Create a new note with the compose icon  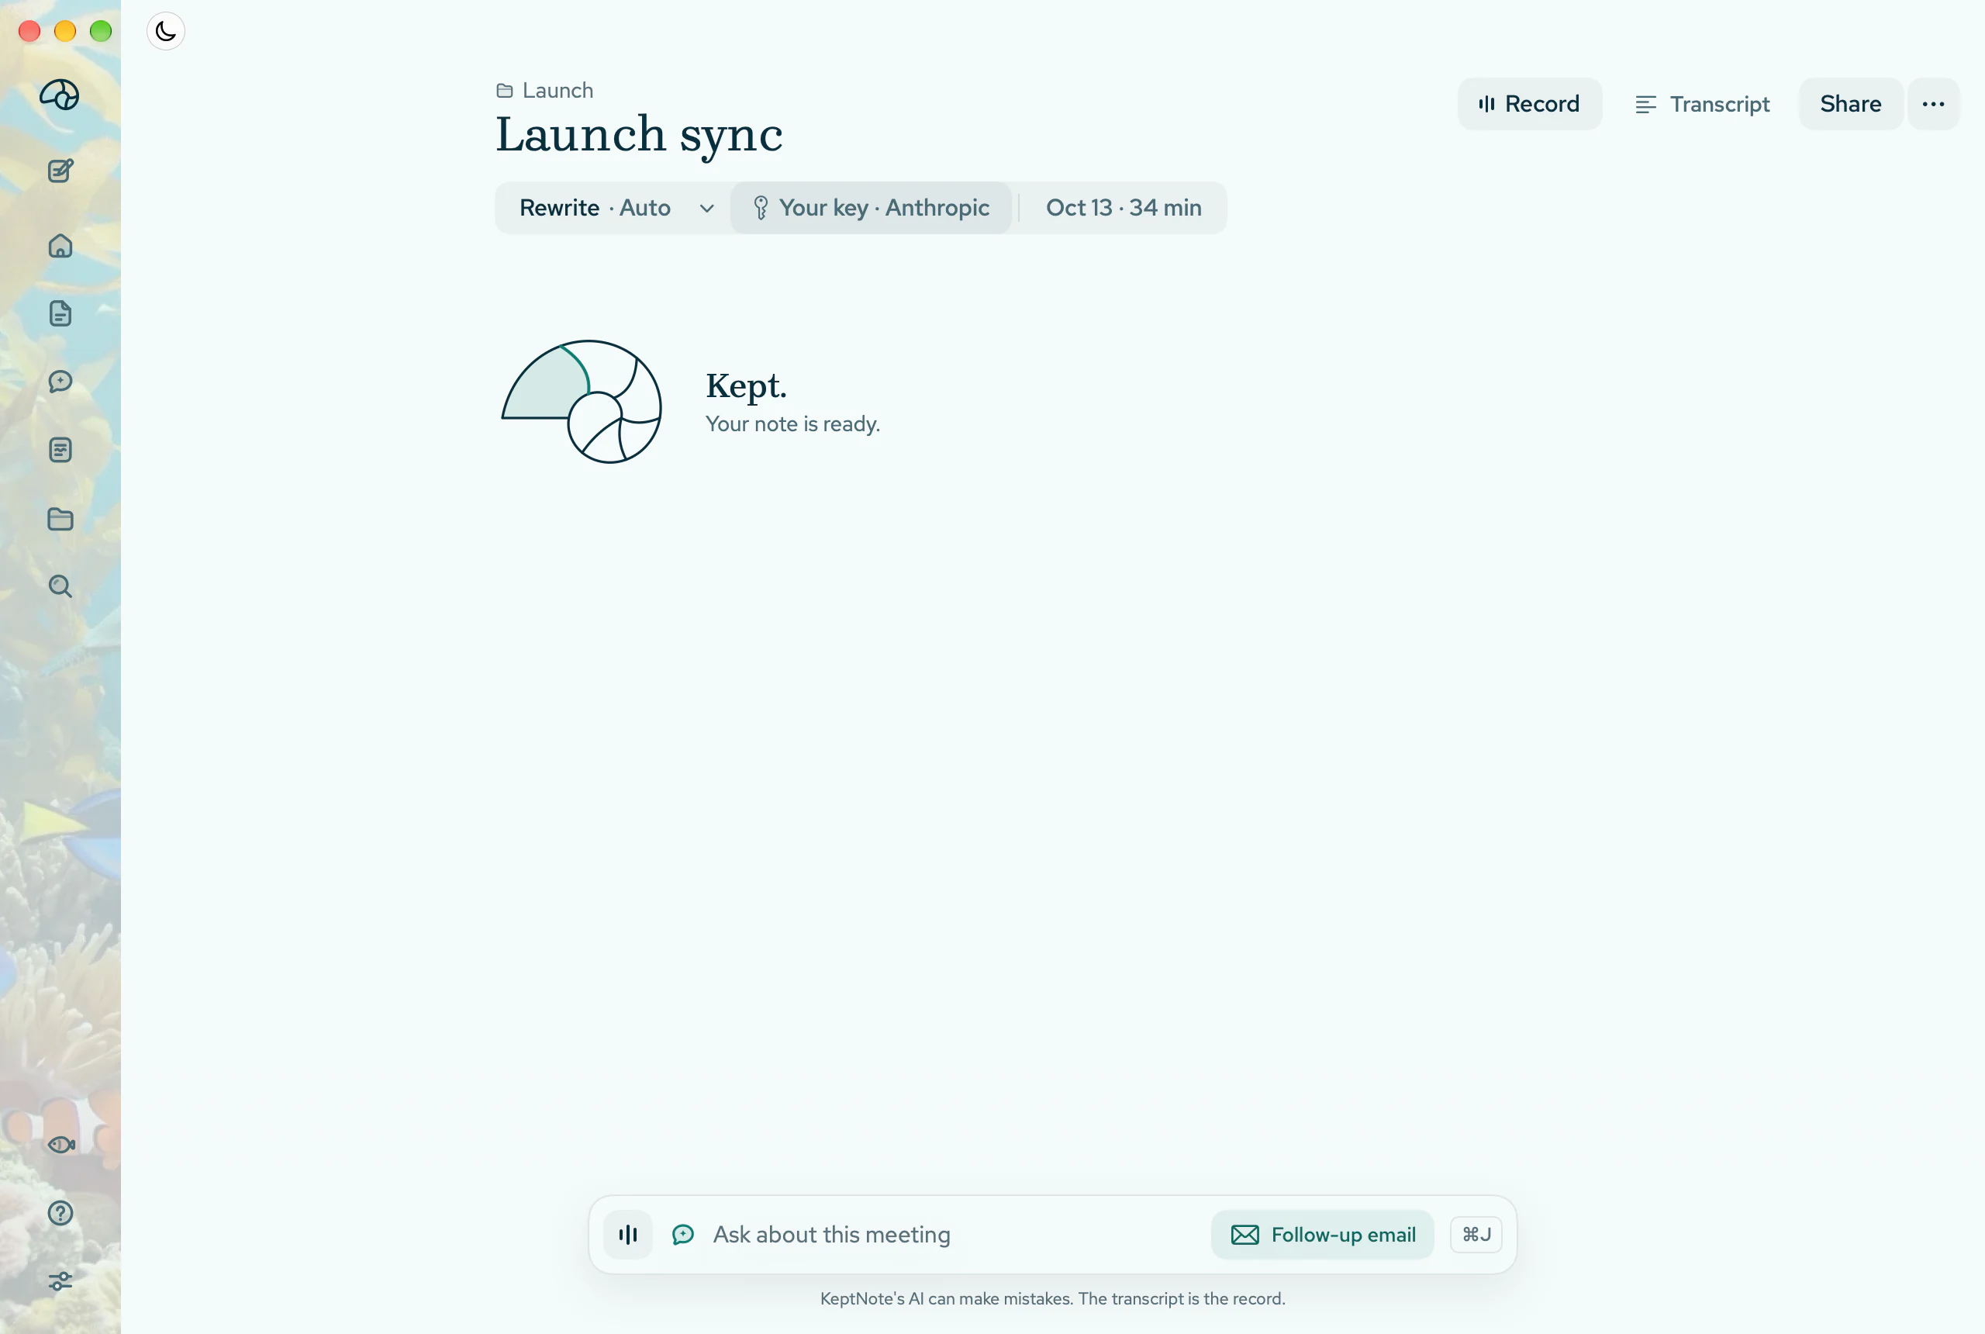(x=60, y=171)
